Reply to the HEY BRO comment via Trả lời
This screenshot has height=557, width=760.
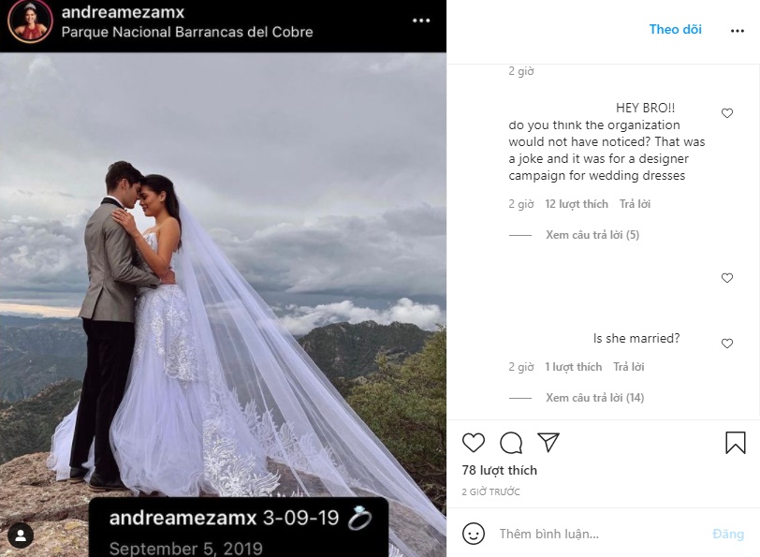[x=635, y=203]
